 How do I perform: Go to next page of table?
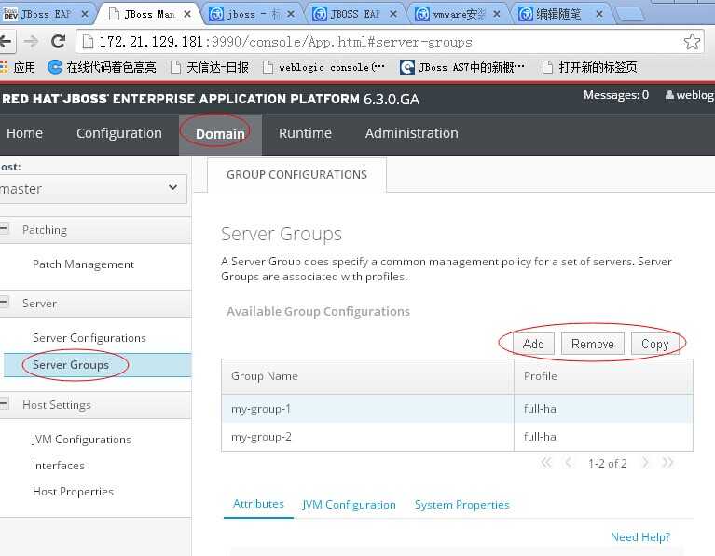(645, 463)
